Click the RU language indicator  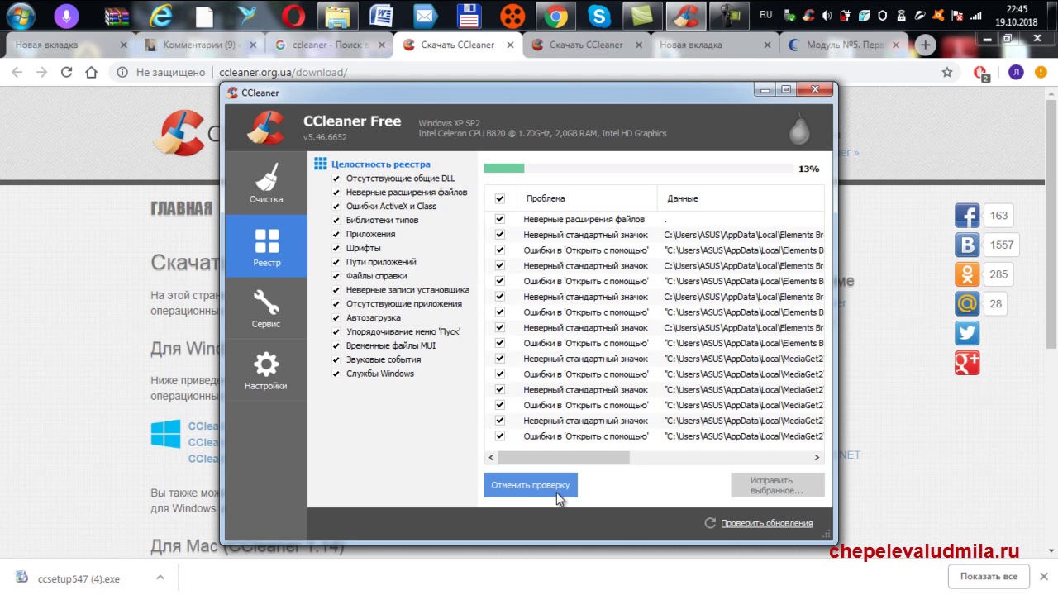pos(766,15)
